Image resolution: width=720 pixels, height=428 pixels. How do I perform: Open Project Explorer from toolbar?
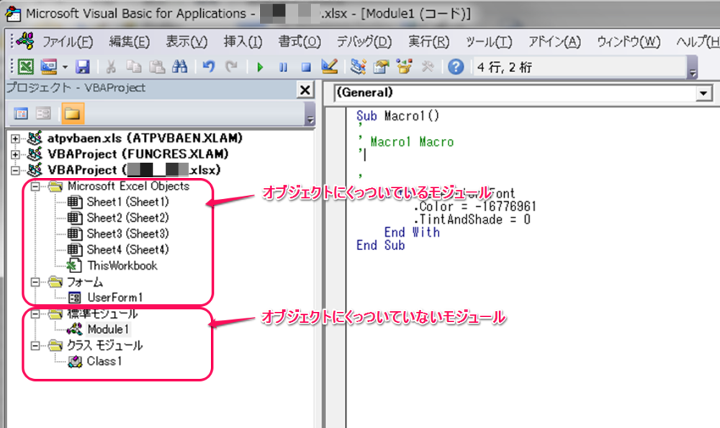(358, 67)
